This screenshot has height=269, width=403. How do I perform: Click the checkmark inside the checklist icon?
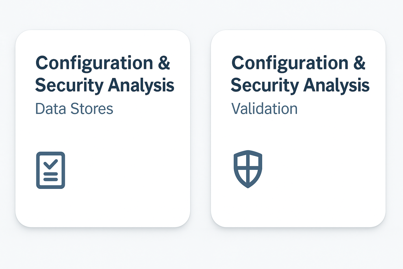point(51,164)
